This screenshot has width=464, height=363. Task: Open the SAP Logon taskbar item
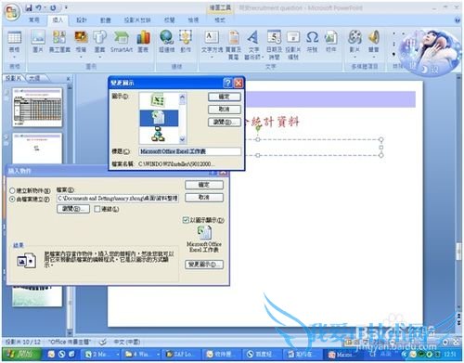[x=182, y=354]
